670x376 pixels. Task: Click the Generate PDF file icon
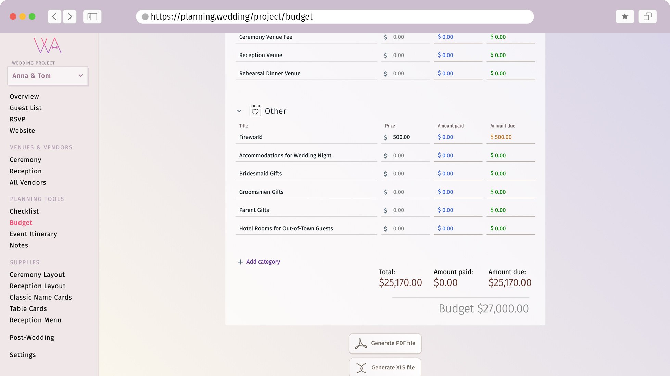[x=361, y=343]
